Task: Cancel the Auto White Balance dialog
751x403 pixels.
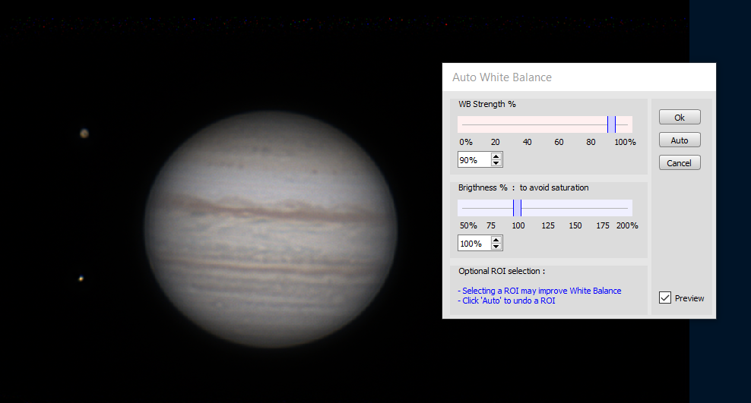Action: coord(680,163)
